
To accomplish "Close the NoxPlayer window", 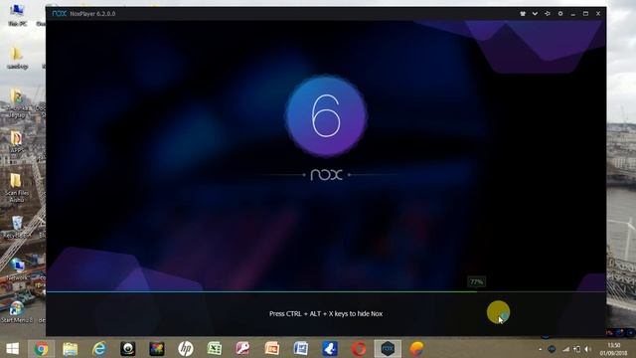I will 598,14.
